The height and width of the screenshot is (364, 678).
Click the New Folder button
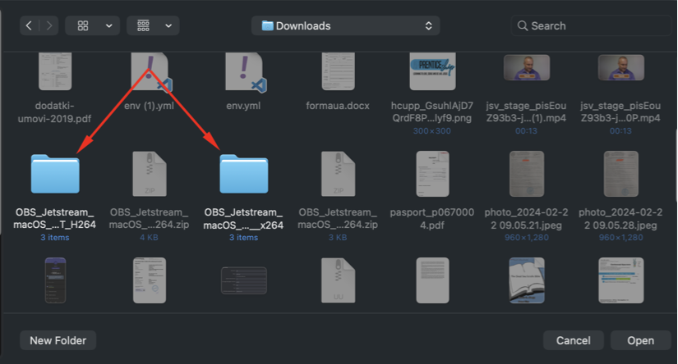click(58, 340)
